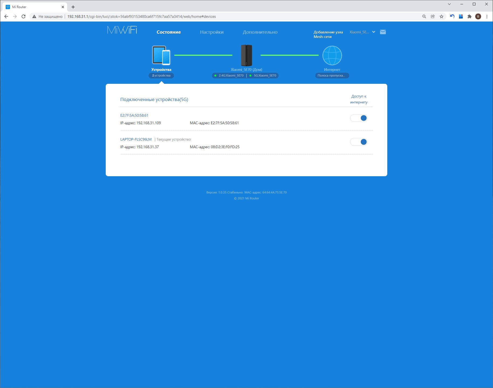Open the Chrome profile avatar
The width and height of the screenshot is (493, 388).
(x=478, y=16)
